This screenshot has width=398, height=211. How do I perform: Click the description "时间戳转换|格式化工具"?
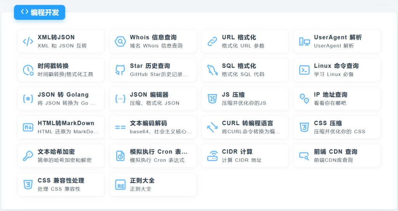pyautogui.click(x=65, y=74)
